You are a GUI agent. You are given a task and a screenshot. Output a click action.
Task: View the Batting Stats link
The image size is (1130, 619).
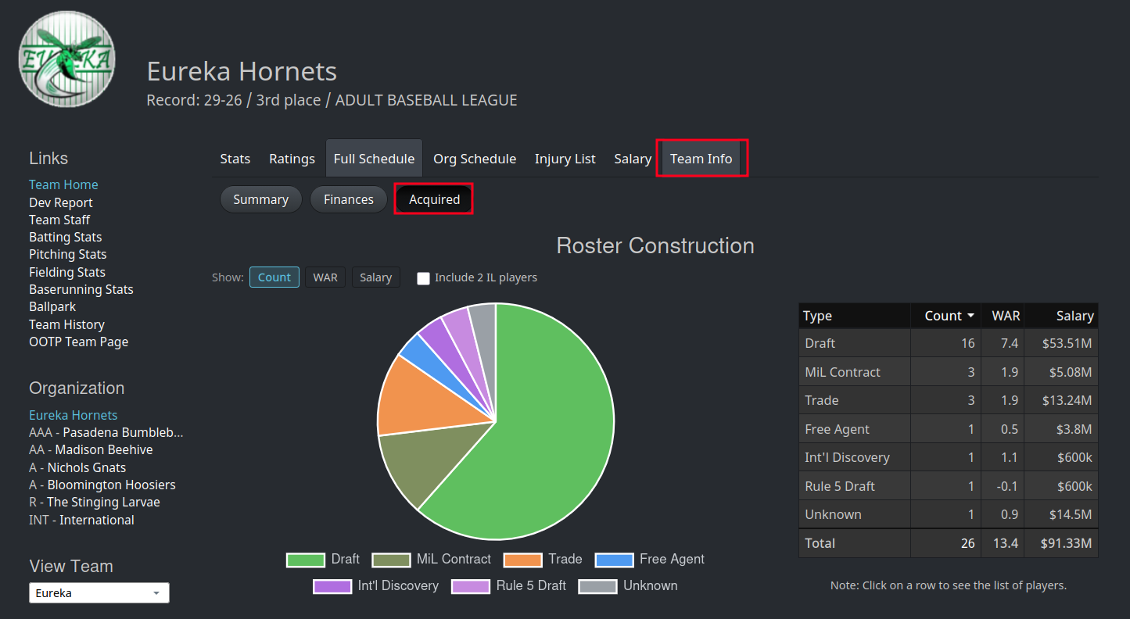(x=66, y=237)
